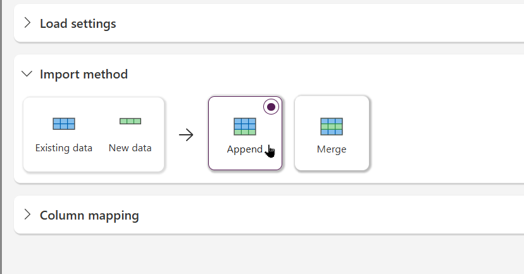Click the Column mapping heading text

coord(89,216)
